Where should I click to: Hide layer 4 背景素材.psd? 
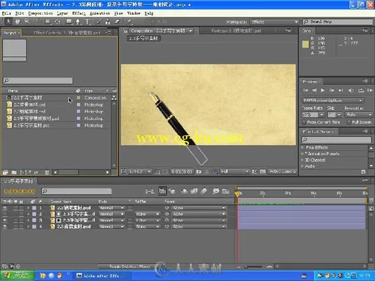point(5,226)
